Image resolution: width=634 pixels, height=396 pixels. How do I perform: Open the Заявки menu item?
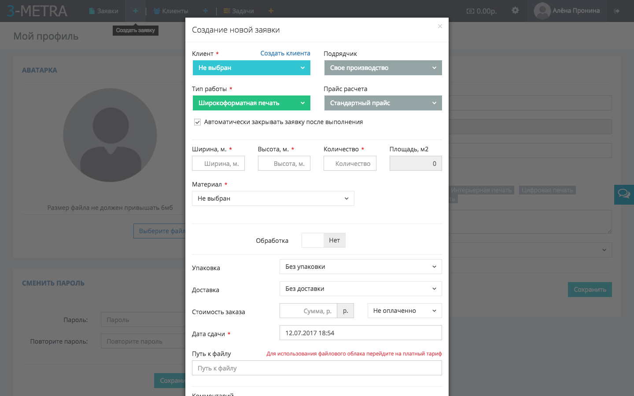coord(104,11)
